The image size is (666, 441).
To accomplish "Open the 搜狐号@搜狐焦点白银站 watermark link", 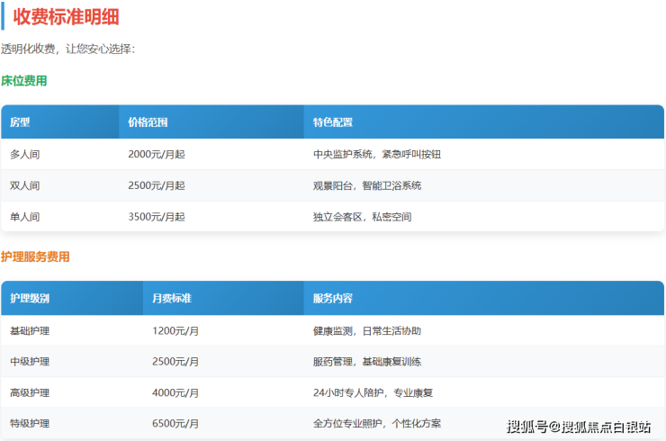I will pyautogui.click(x=579, y=427).
